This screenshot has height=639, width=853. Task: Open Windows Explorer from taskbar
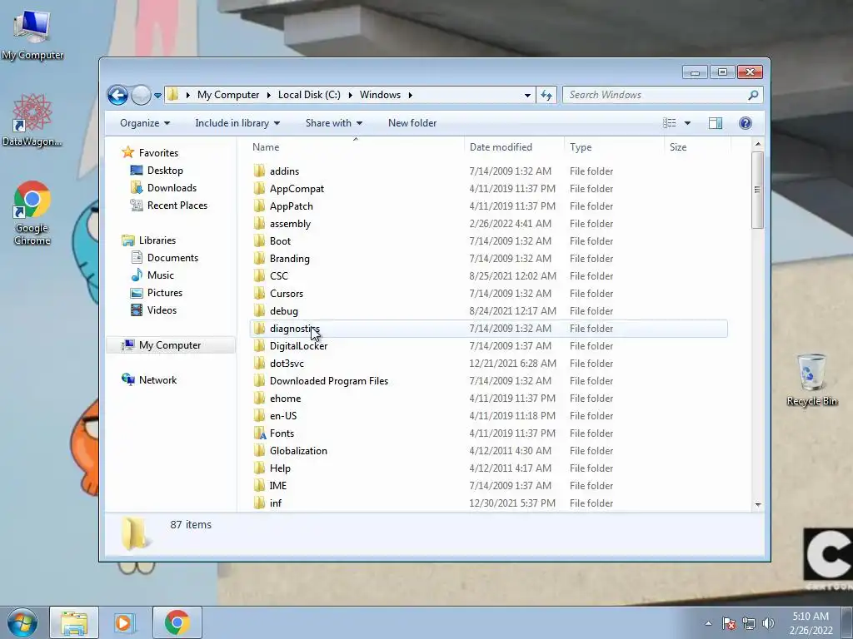pos(74,622)
